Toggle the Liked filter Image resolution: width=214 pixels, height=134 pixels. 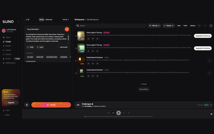(x=179, y=25)
